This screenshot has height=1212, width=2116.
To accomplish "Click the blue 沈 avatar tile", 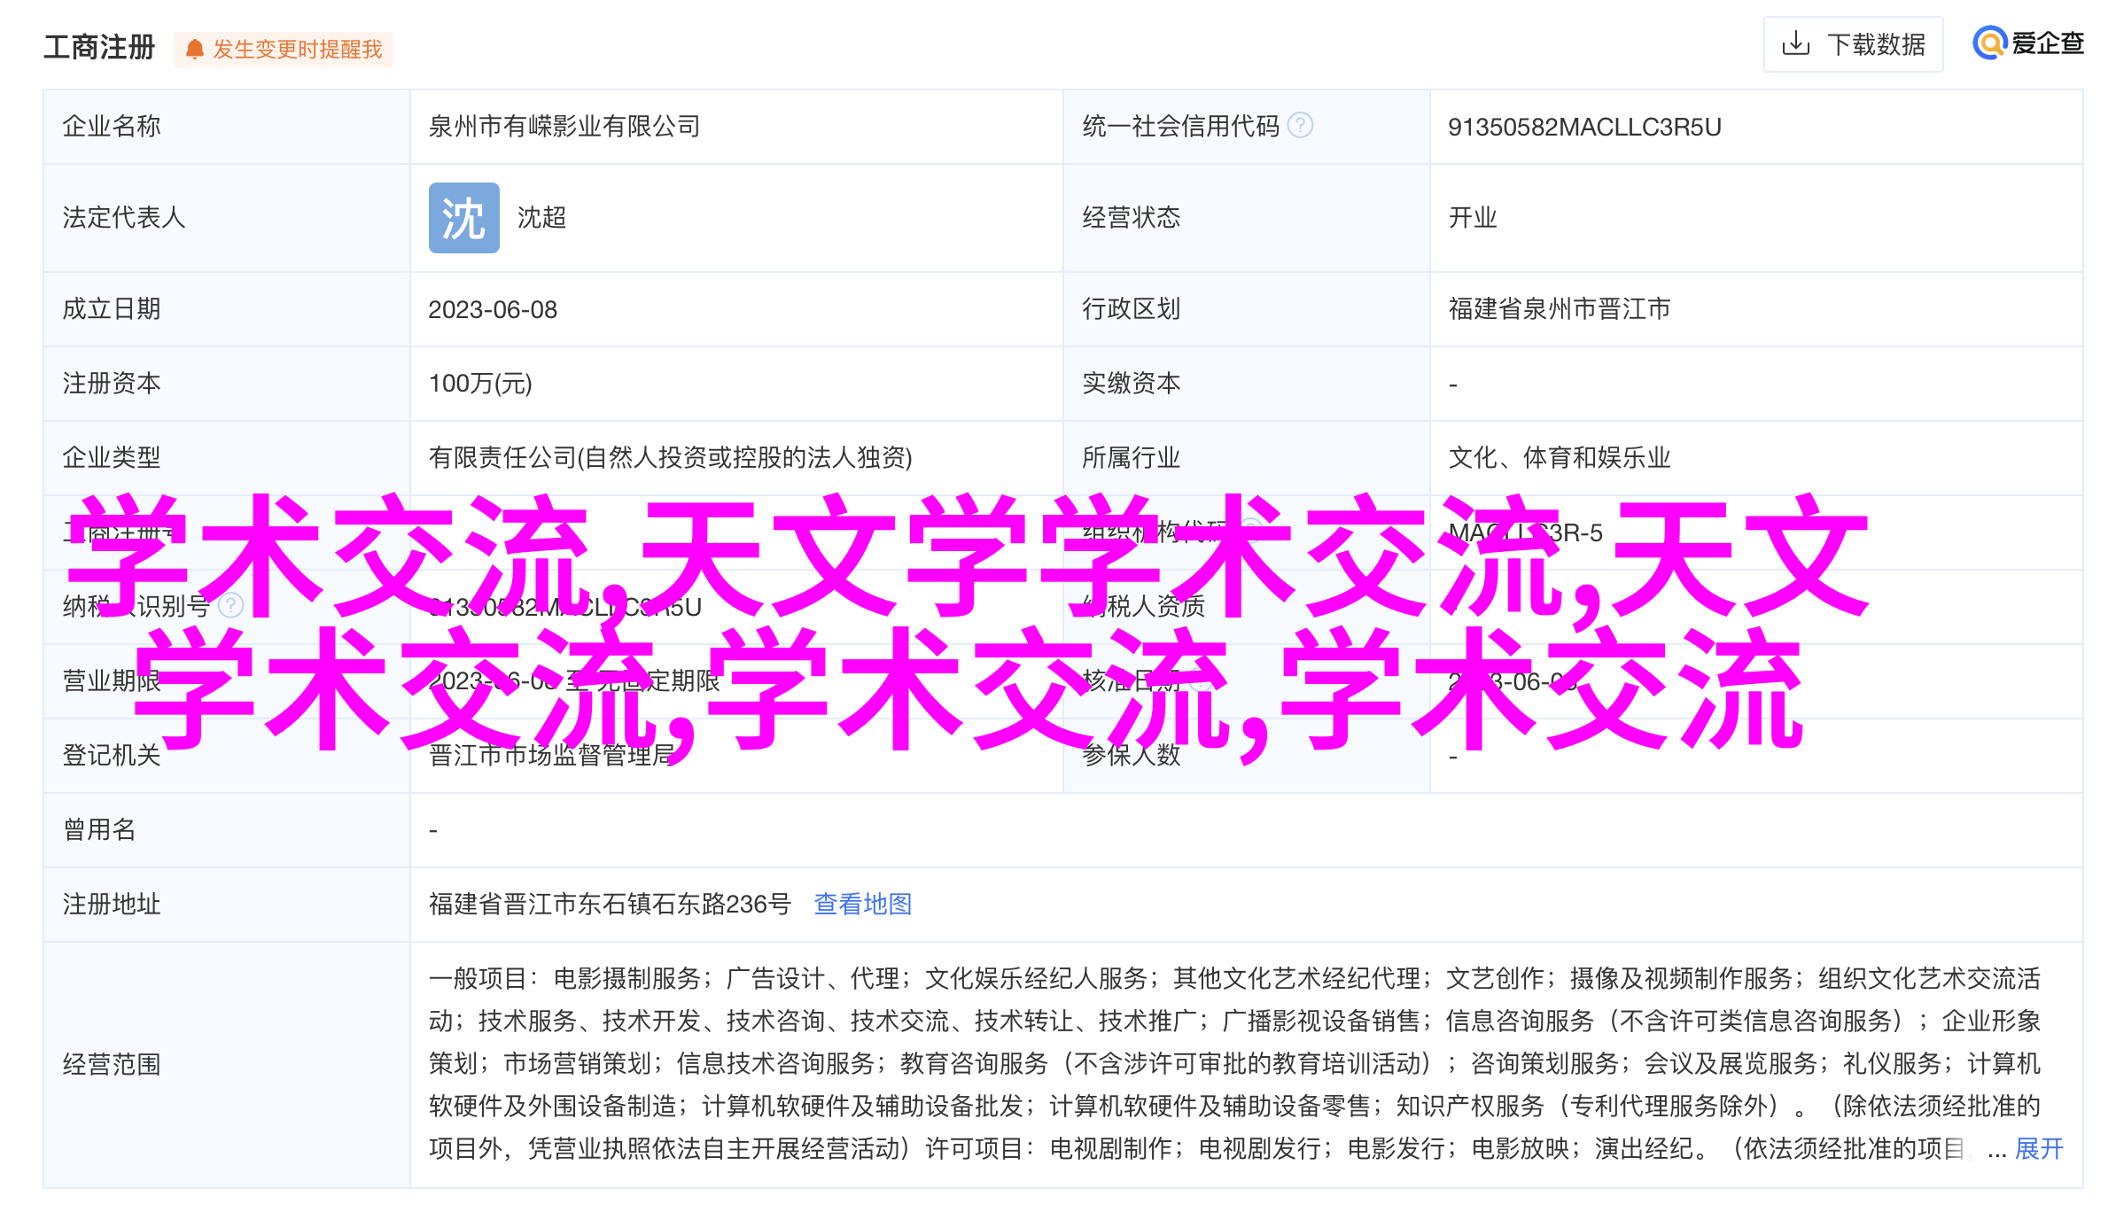I will coord(463,218).
